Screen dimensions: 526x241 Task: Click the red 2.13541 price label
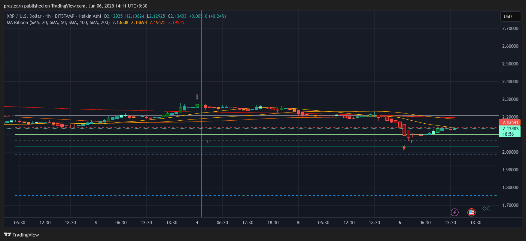coord(510,122)
